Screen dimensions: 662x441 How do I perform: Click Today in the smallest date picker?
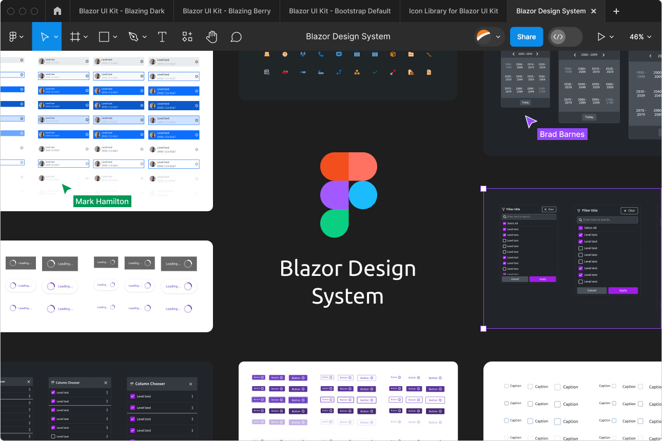(x=525, y=103)
